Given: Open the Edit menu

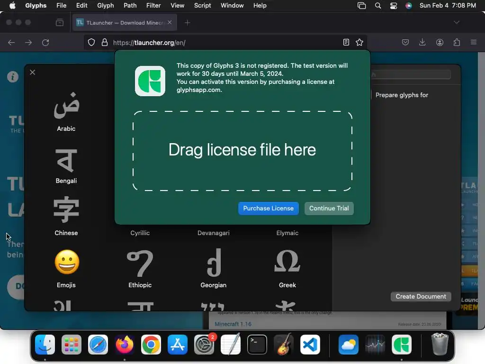Looking at the screenshot, I should [x=81, y=6].
